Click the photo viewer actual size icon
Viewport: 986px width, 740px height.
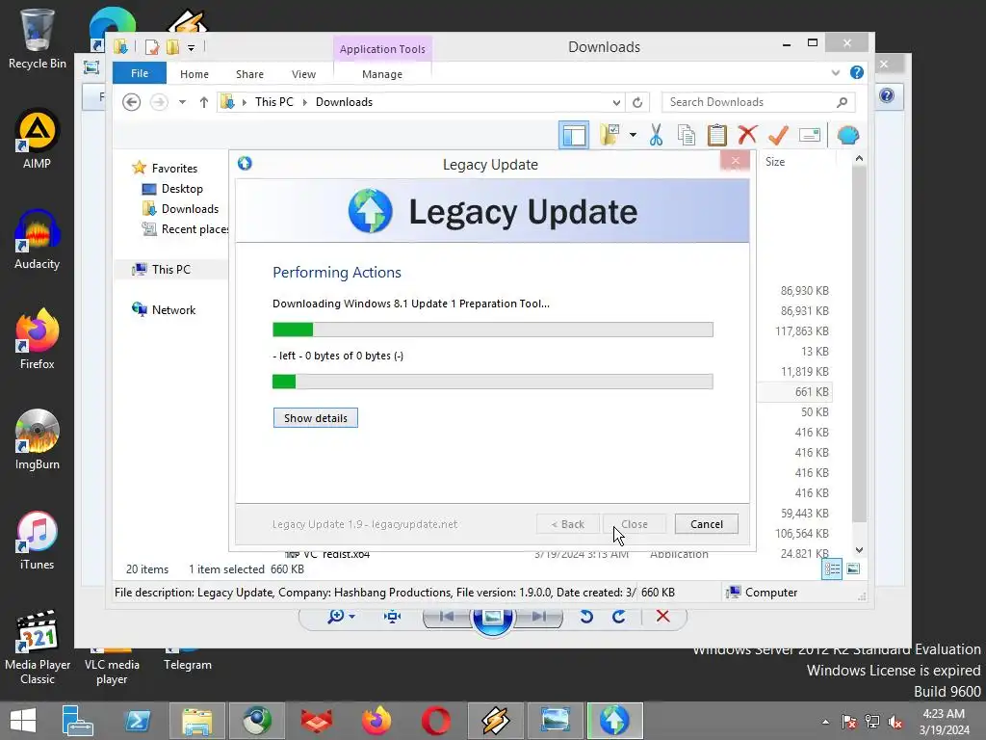point(393,617)
